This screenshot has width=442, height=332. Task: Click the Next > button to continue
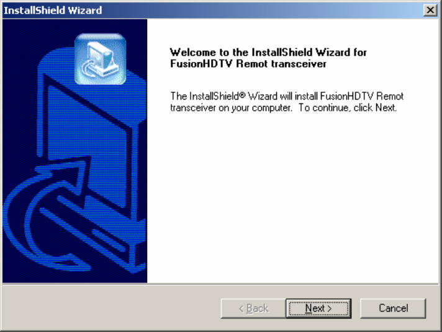[318, 308]
